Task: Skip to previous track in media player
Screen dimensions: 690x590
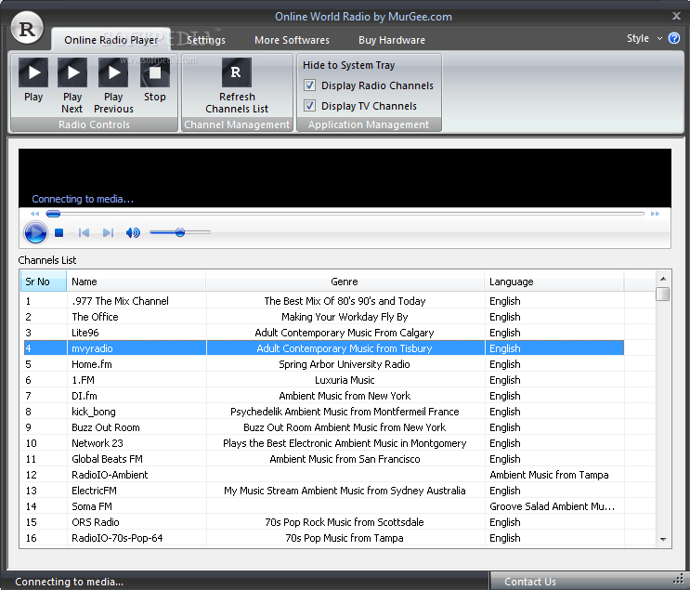Action: [x=84, y=232]
